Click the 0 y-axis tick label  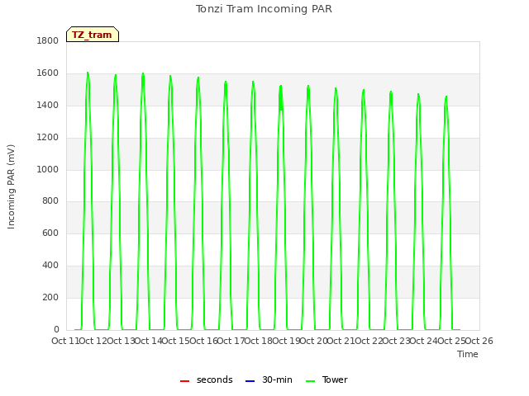[x=56, y=329]
